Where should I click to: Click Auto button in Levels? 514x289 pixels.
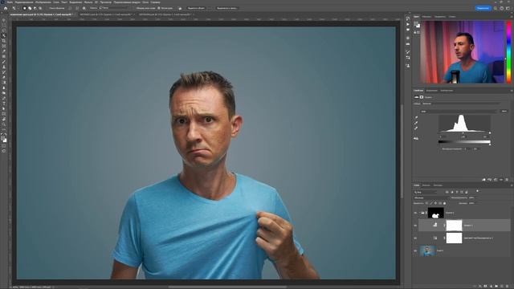(x=504, y=112)
